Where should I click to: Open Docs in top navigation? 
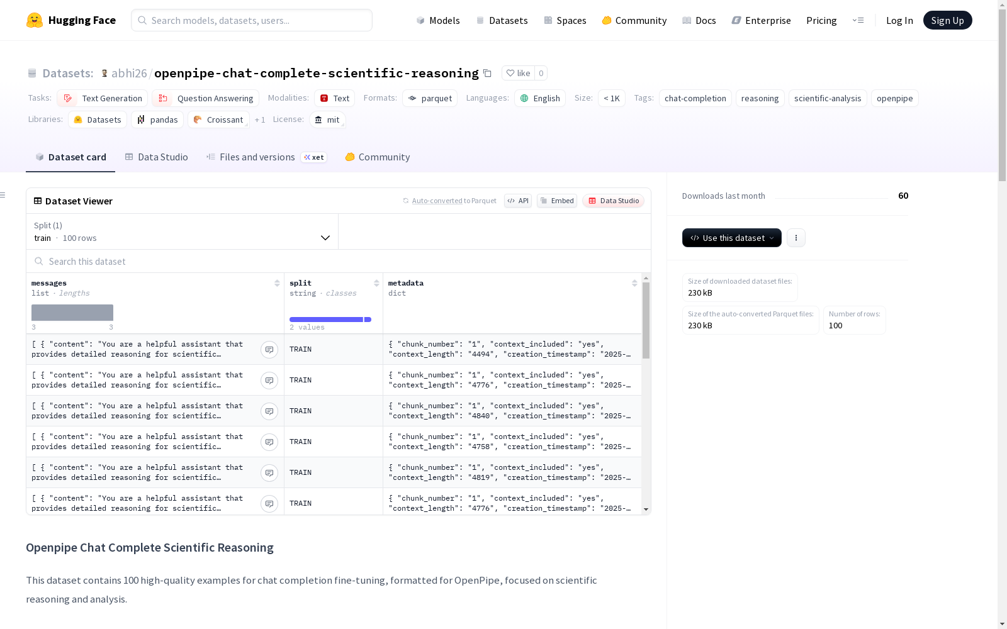point(699,20)
